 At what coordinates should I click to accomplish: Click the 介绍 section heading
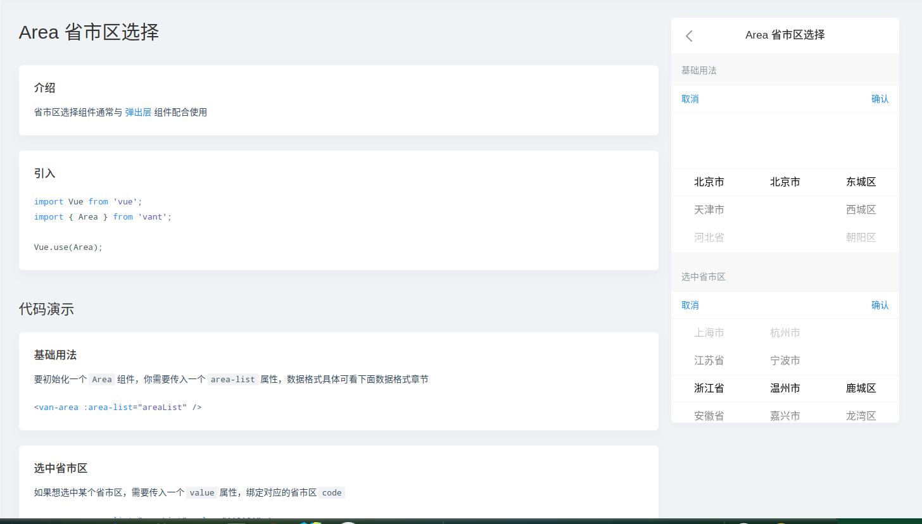(45, 88)
